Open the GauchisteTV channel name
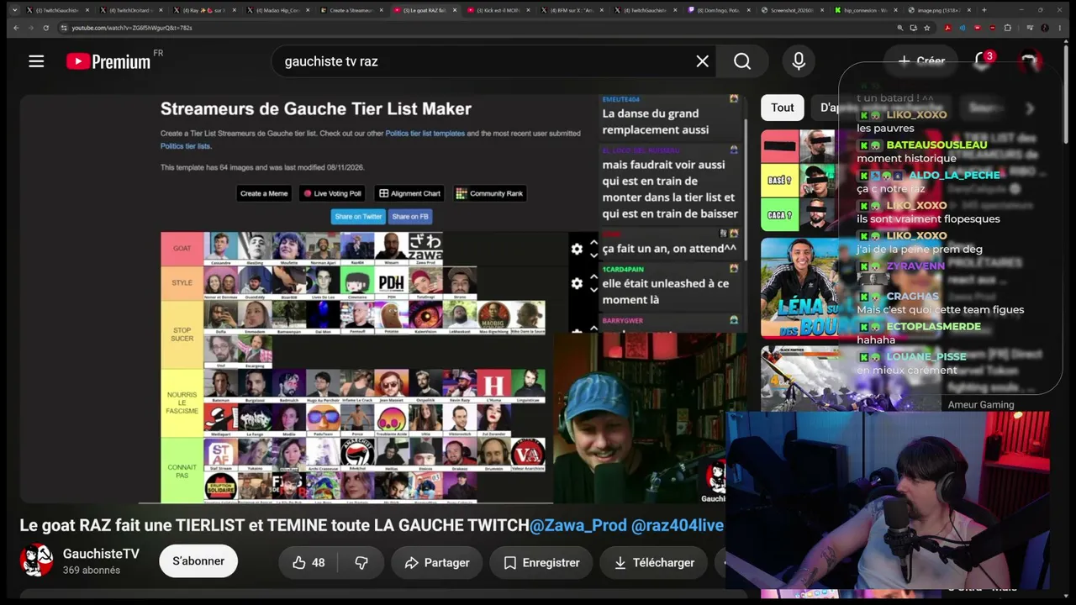The height and width of the screenshot is (605, 1076). click(x=101, y=554)
